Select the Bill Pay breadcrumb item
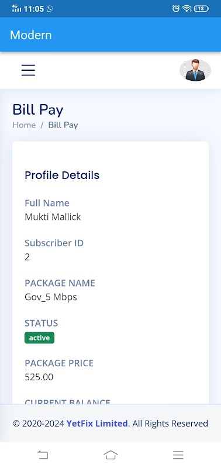 (63, 125)
